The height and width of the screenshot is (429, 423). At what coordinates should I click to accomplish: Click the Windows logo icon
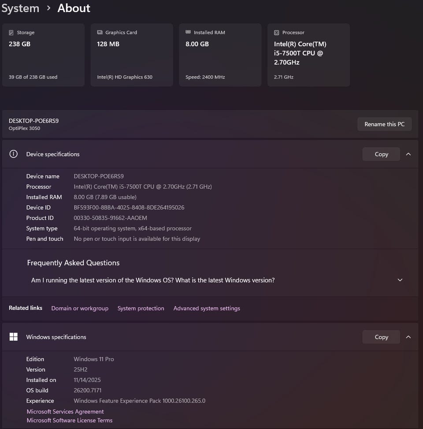pos(14,337)
